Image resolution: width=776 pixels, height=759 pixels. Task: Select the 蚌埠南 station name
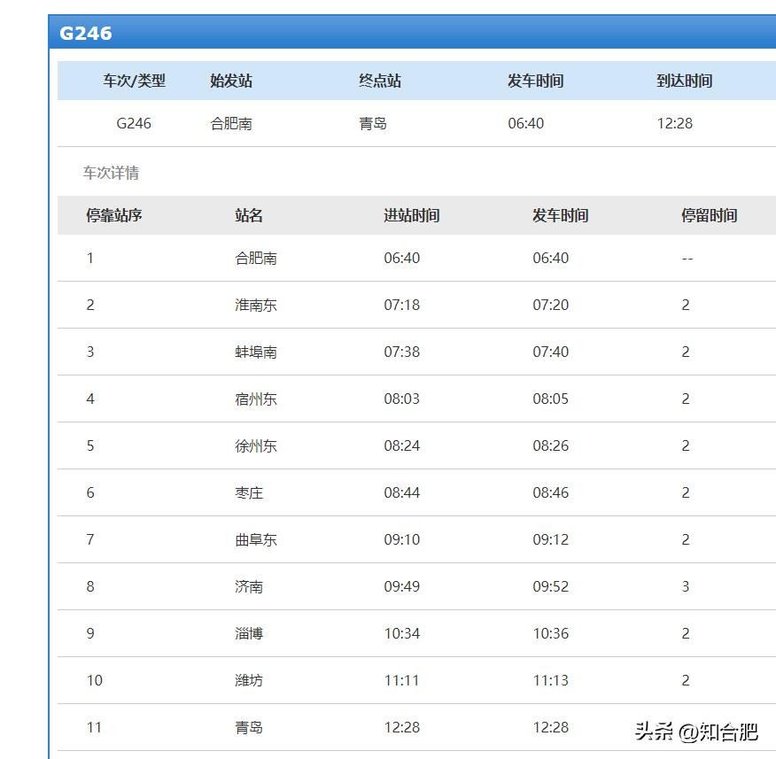(x=256, y=352)
